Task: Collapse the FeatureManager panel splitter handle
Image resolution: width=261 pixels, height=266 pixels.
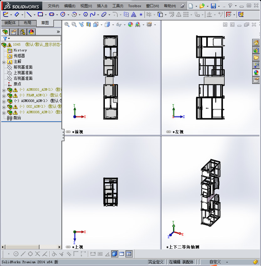Action: click(x=63, y=135)
